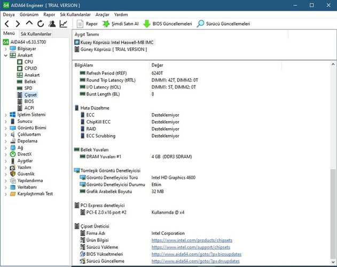Expand the Depolama tree node

(x=5, y=141)
